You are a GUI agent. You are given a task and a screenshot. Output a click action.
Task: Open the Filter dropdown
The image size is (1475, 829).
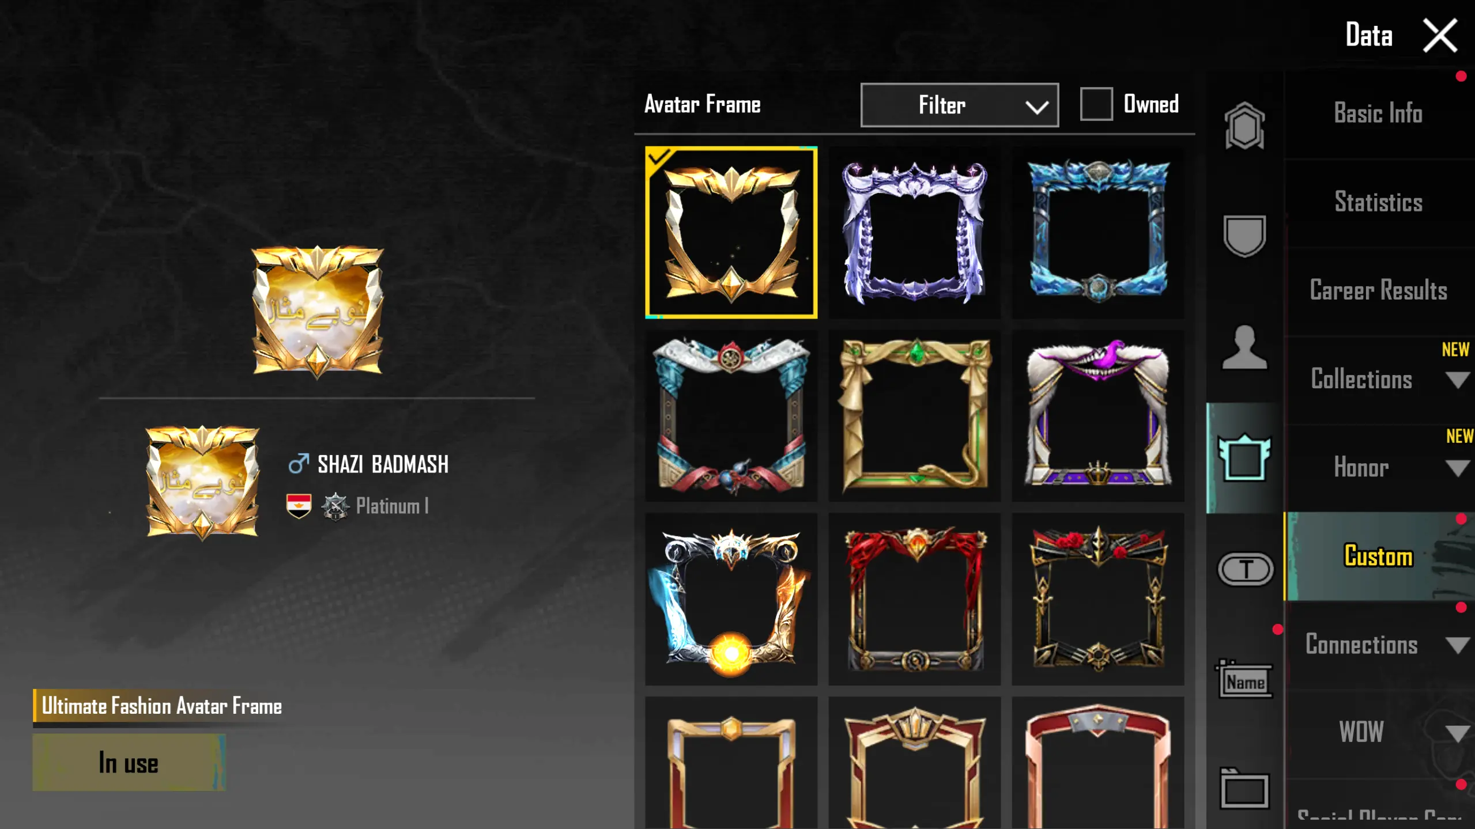click(x=959, y=105)
